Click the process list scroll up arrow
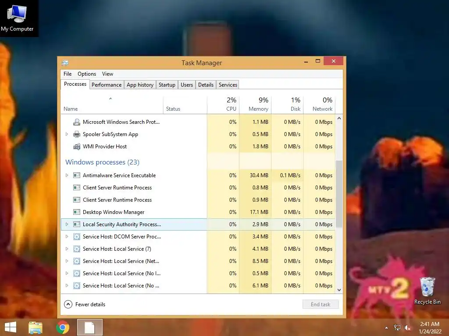449x336 pixels. coord(339,118)
